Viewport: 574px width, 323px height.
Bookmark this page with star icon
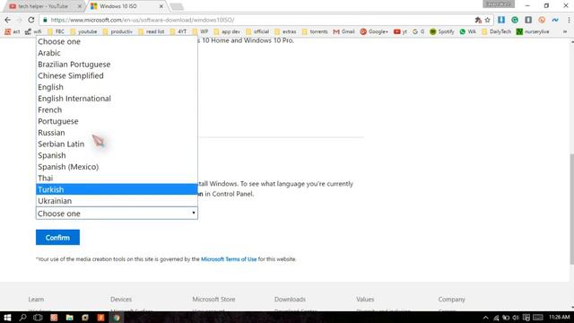point(487,20)
